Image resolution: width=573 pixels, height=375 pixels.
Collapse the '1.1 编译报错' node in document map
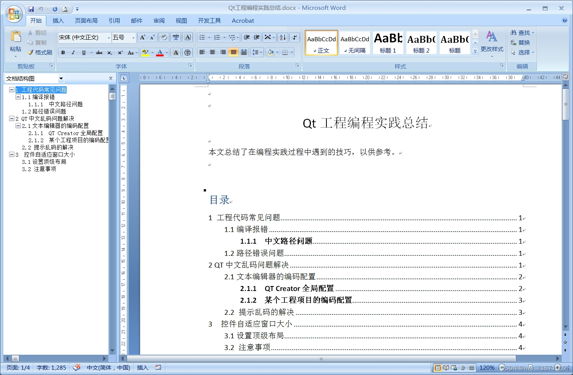pyautogui.click(x=18, y=97)
